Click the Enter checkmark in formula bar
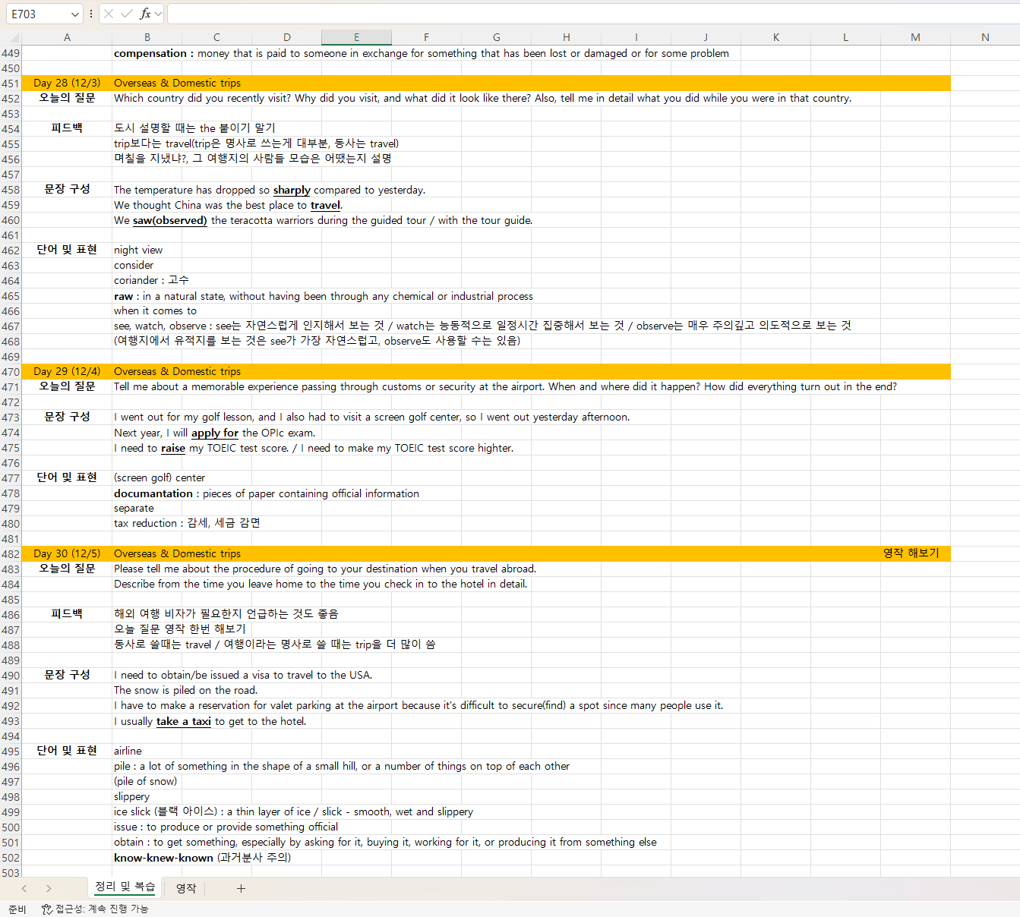This screenshot has width=1020, height=917. pos(126,14)
